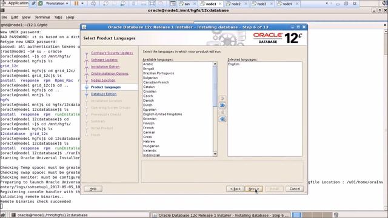Click the Oracle Installer taskbar window button
388x218 pixels.
pyautogui.click(x=220, y=215)
